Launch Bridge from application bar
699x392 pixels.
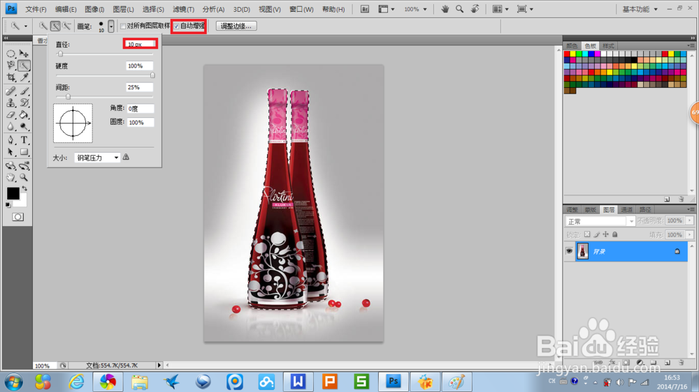pos(365,9)
